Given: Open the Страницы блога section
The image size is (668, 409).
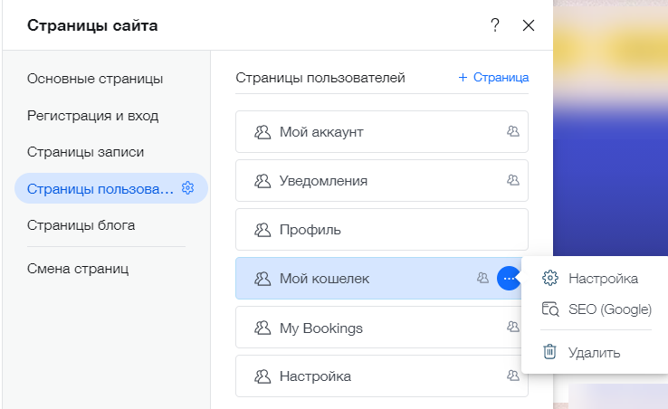Looking at the screenshot, I should pos(81,225).
